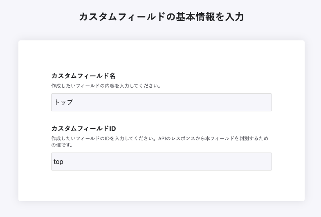This screenshot has width=321, height=217.
Task: Click the description 作成したいフィールドの内容を入力してください
Action: click(x=106, y=86)
